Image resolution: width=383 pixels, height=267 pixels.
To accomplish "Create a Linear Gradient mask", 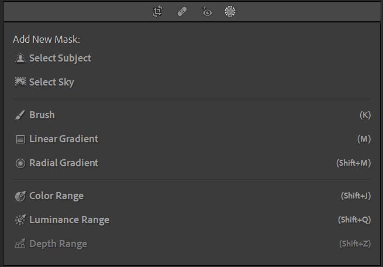I will pos(64,139).
